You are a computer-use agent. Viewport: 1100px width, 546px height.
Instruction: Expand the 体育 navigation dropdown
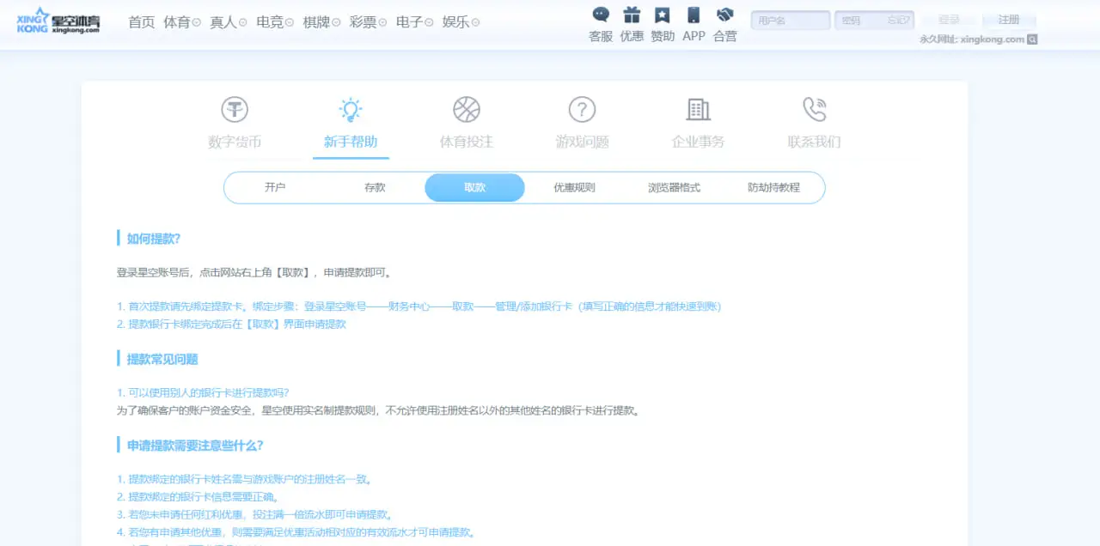(182, 22)
